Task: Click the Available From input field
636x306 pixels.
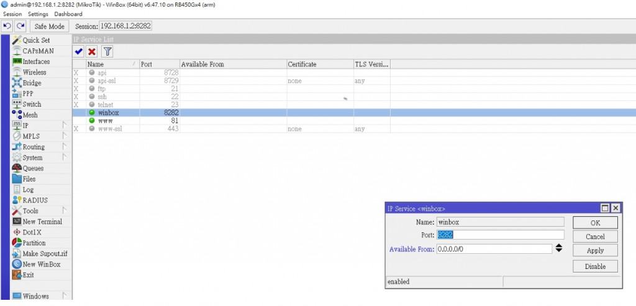Action: pyautogui.click(x=494, y=249)
